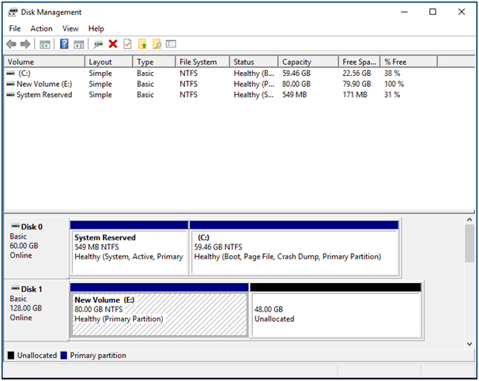Sort by the Layout column header

click(x=109, y=62)
